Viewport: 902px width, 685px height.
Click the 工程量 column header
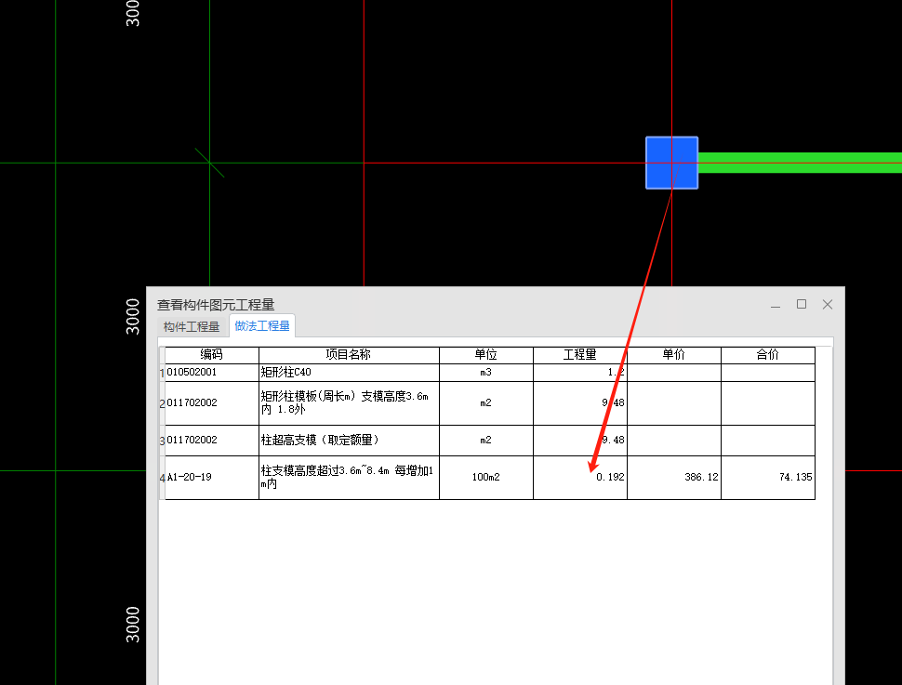(x=580, y=355)
